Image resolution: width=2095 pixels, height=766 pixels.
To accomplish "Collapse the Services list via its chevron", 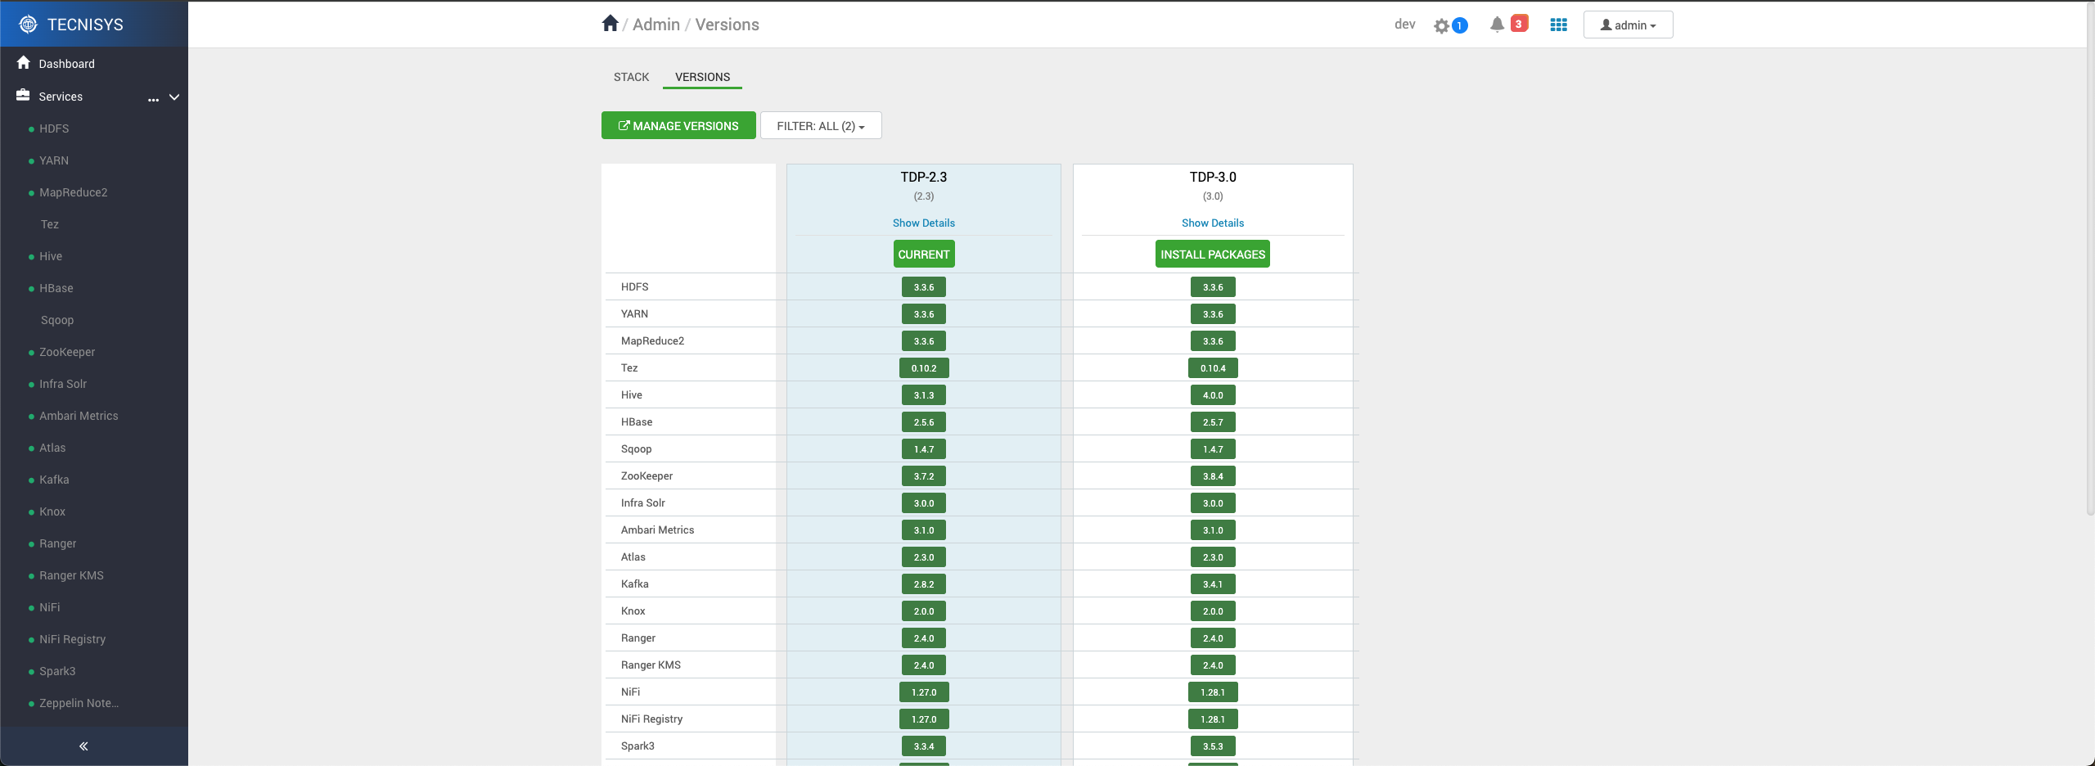I will 173,97.
